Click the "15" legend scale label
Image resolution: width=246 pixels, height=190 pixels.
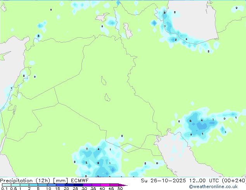click(x=57, y=188)
